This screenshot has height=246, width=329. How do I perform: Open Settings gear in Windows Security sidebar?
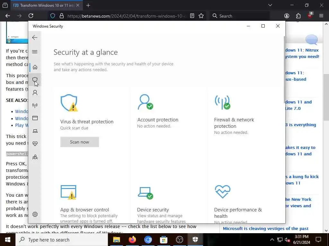click(x=35, y=214)
